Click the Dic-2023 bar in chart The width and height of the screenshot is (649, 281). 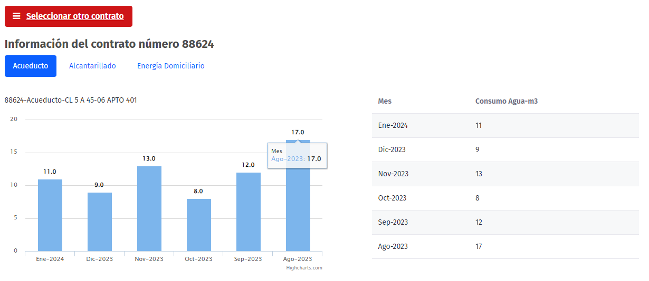click(x=100, y=222)
